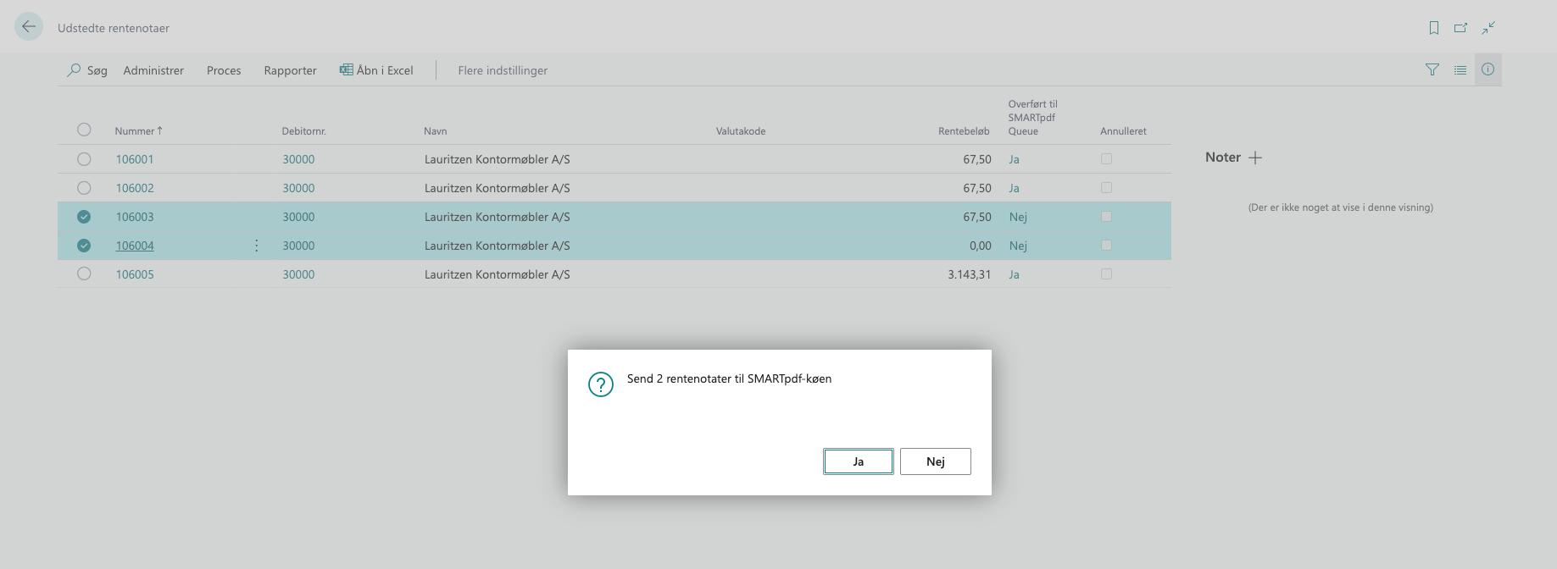Toggle the FactBox information icon

click(1487, 69)
